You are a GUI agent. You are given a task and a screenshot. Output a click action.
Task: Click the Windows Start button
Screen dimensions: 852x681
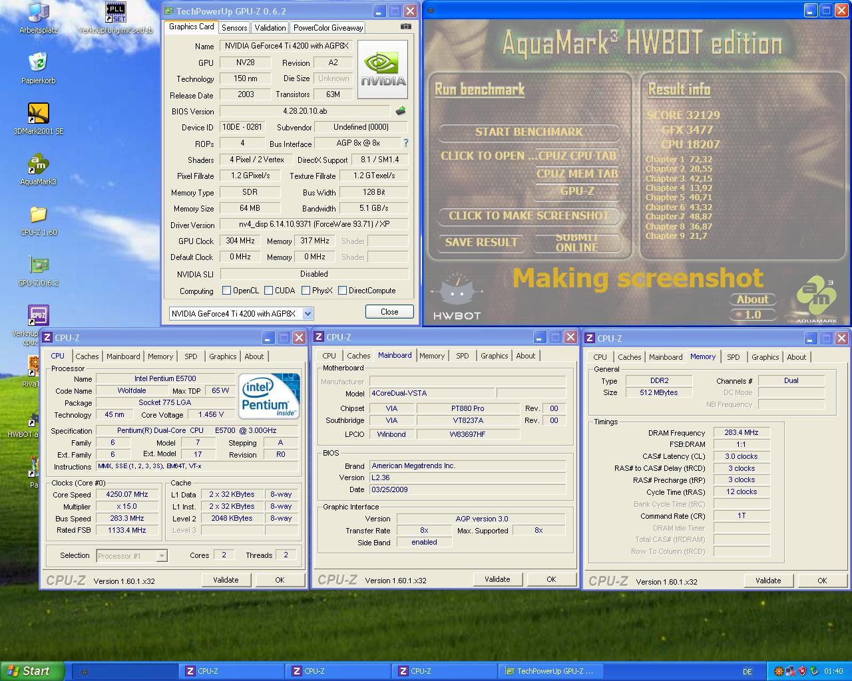pyautogui.click(x=33, y=671)
